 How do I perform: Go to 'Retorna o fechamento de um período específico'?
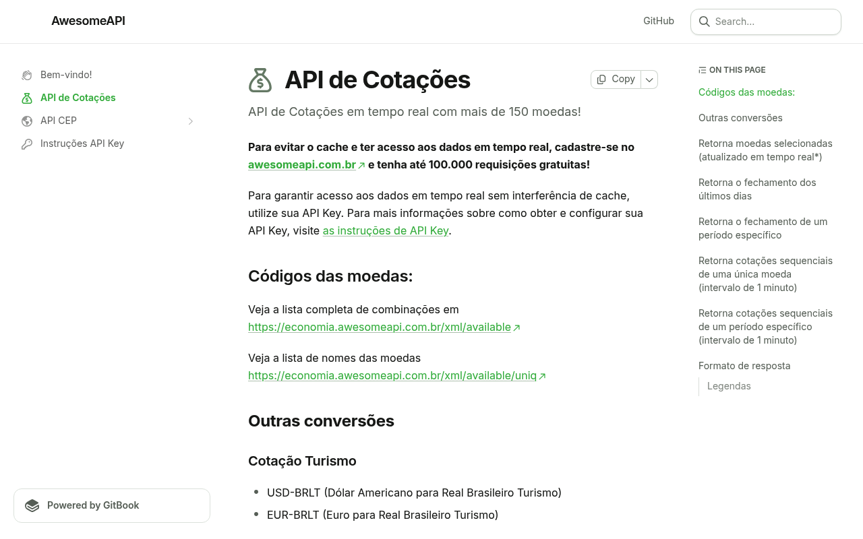(x=763, y=228)
